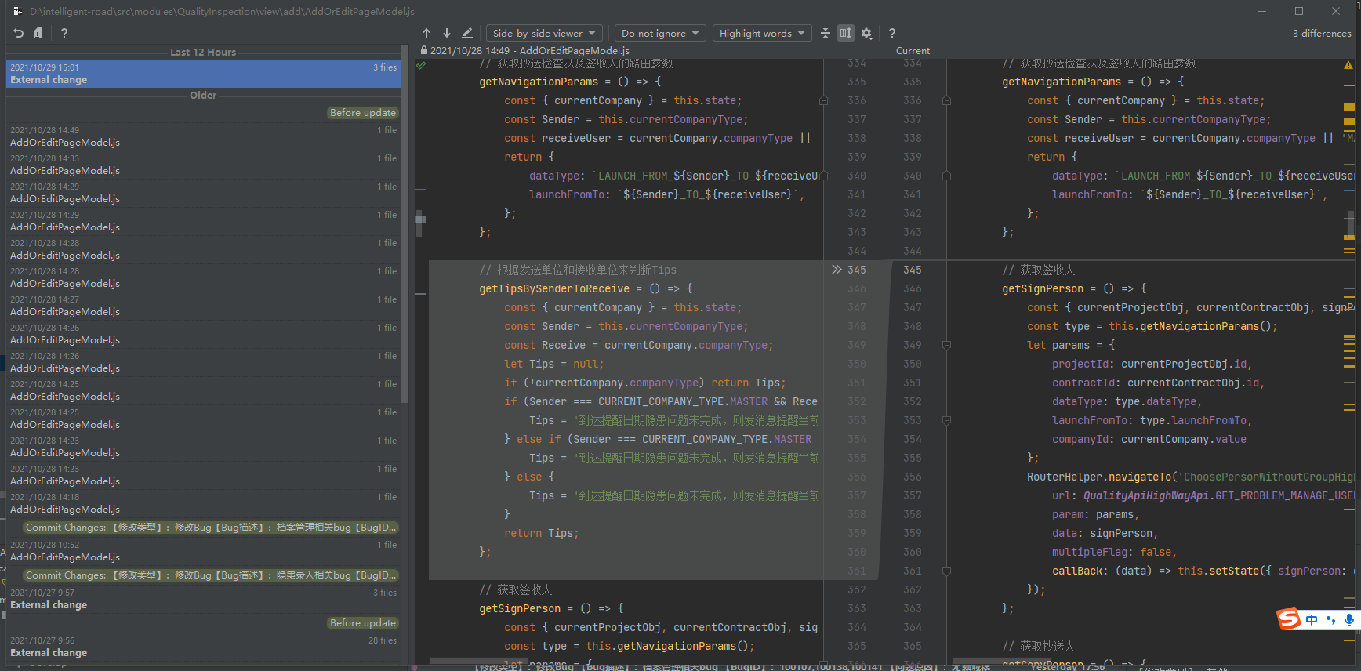Screen dimensions: 1361x671
Task: Click Commit Changes label mentioning 隐患录入相关bug
Action: (x=211, y=575)
